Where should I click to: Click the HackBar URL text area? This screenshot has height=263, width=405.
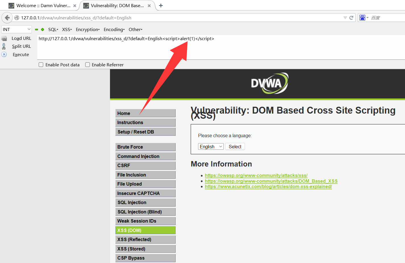click(221, 47)
